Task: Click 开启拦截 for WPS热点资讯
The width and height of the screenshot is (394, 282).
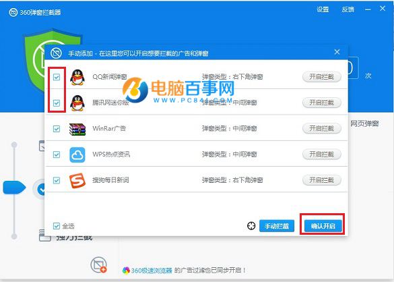Action: tap(322, 154)
